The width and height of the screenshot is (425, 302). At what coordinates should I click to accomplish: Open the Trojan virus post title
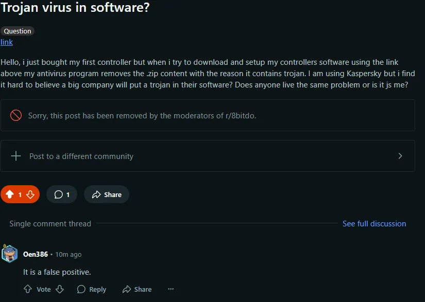[x=76, y=8]
